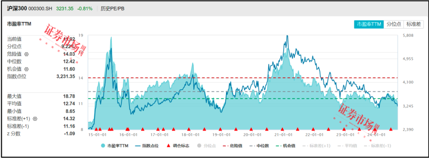Screen dimensions: 429x158
Task: Click the 21-01-01 x-axis label
Action: [283, 135]
